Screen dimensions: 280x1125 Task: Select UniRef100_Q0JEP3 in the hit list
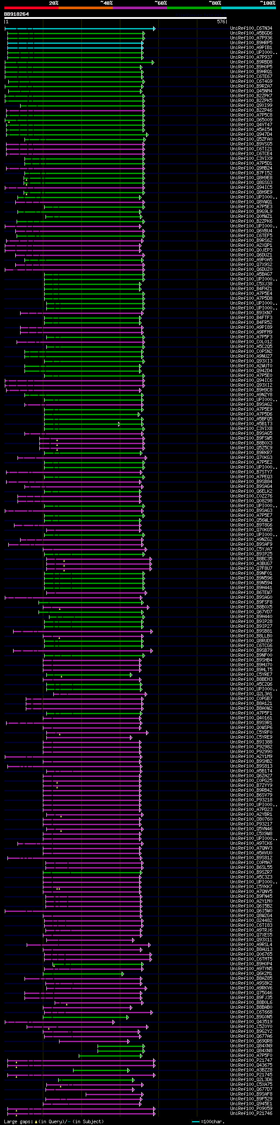coord(251,250)
